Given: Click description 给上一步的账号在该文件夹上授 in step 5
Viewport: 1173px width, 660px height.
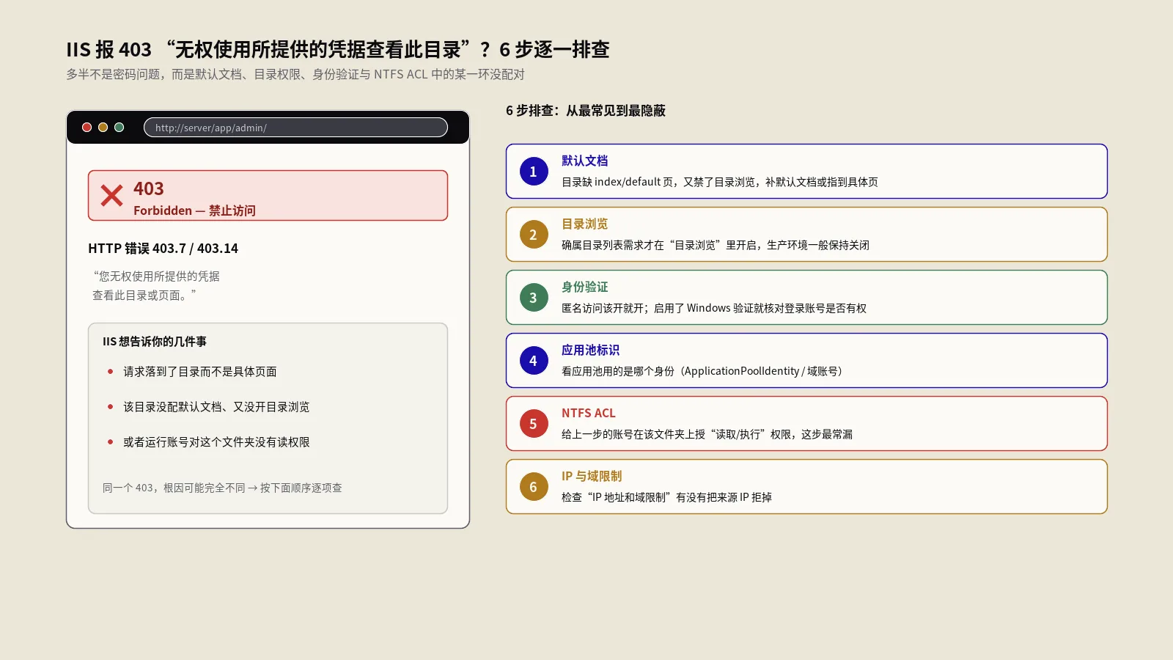Looking at the screenshot, I should [707, 434].
